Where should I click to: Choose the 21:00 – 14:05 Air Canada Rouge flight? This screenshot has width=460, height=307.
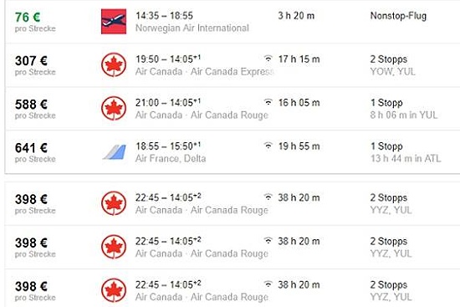point(233,109)
